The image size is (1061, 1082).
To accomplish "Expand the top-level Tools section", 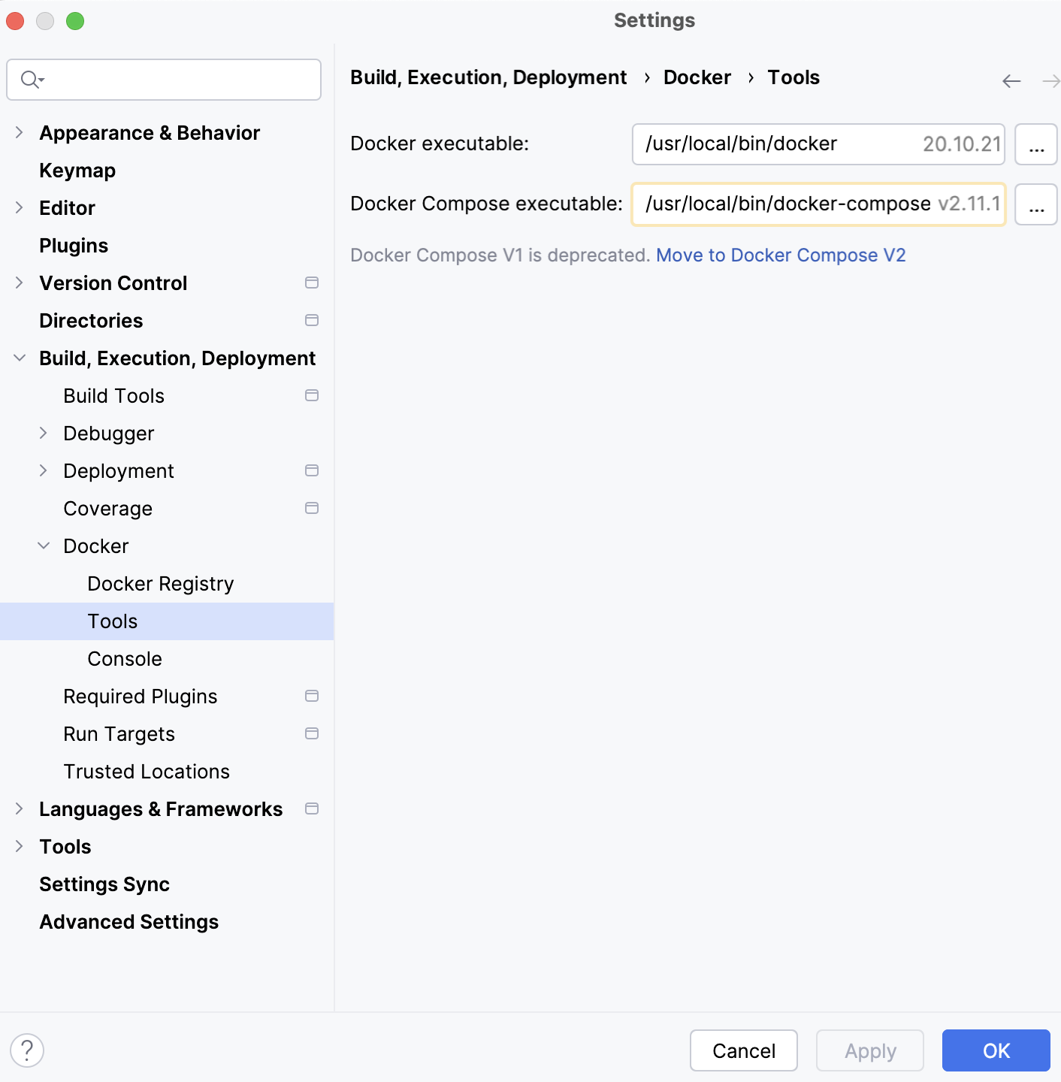I will 20,846.
